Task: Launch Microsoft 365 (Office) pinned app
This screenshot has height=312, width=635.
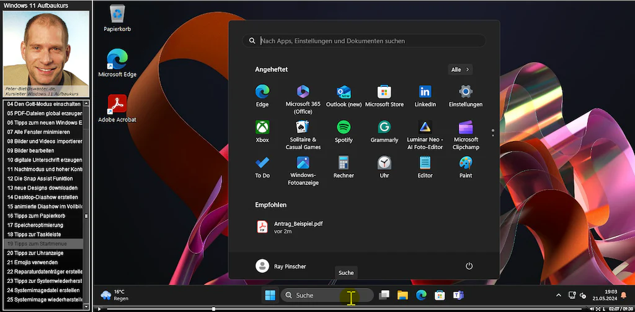Action: pyautogui.click(x=303, y=100)
